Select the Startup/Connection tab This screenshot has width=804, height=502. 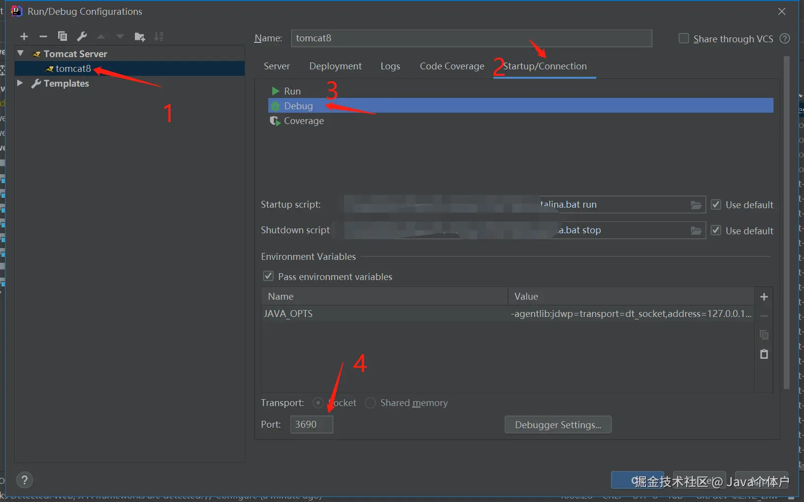click(545, 66)
